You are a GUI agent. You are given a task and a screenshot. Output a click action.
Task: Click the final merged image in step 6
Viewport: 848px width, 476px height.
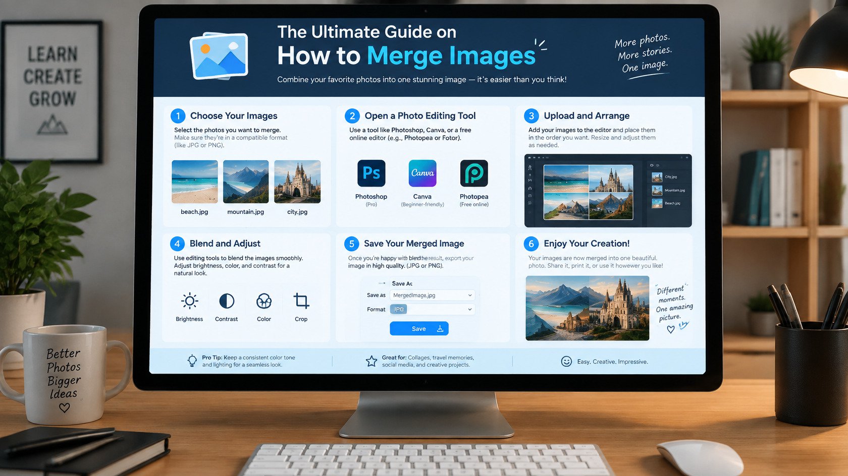click(x=588, y=308)
